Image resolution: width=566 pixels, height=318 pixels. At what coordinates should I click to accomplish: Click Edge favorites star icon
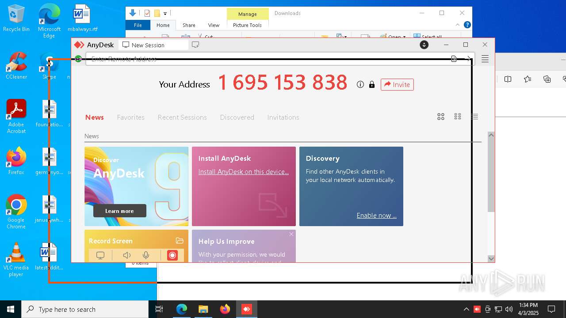(527, 79)
